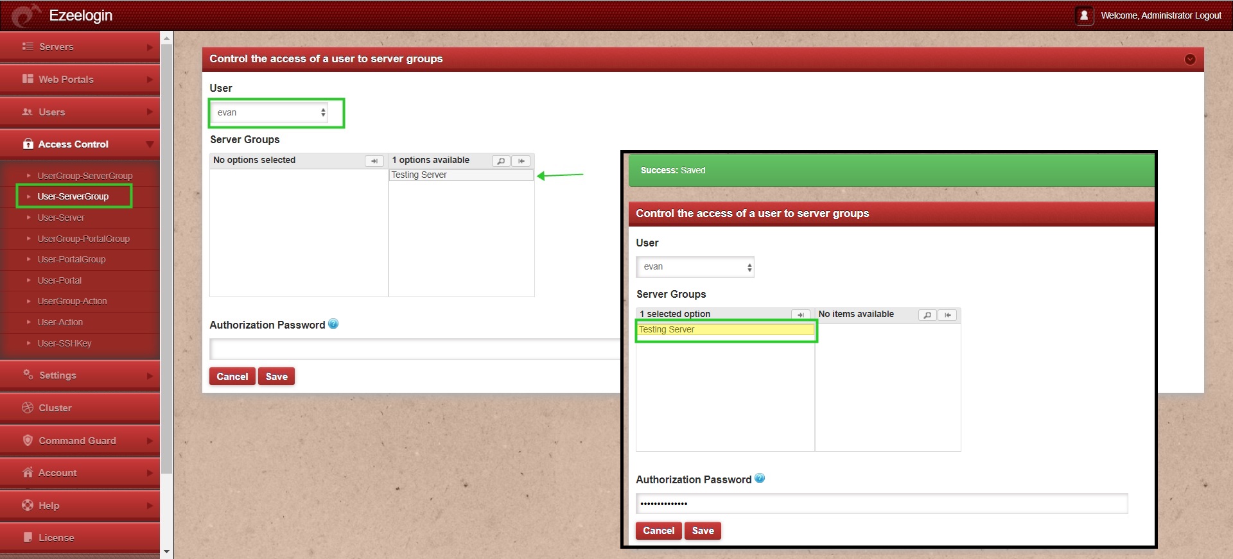
Task: Open User-Portal submenu item
Action: (x=60, y=280)
